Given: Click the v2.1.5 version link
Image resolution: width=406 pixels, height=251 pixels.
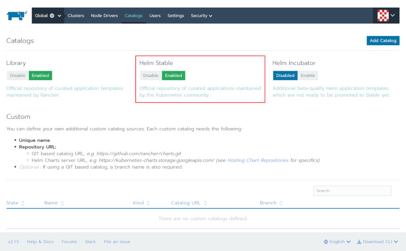Looking at the screenshot, I should 14,242.
